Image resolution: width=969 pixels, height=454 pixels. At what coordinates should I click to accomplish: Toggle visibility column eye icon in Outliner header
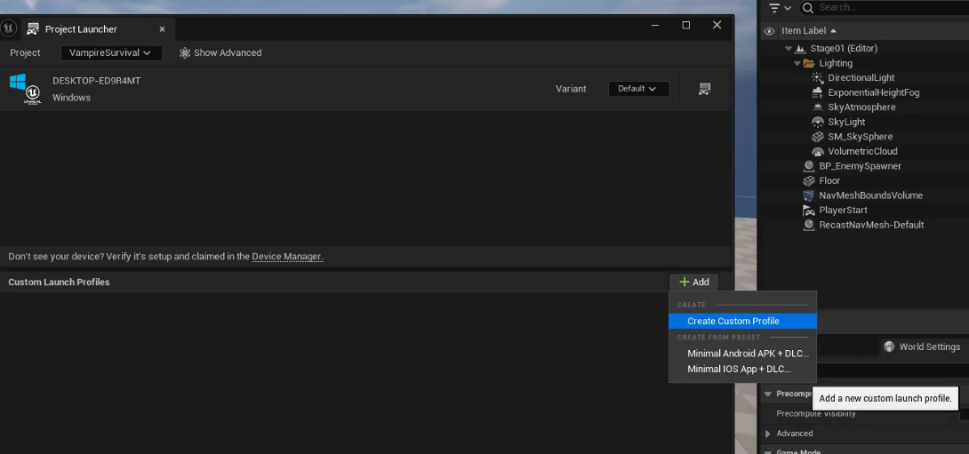(x=769, y=31)
